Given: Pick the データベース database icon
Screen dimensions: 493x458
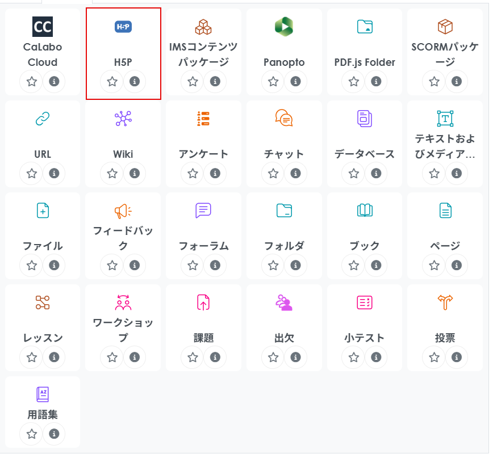Looking at the screenshot, I should pyautogui.click(x=365, y=118).
